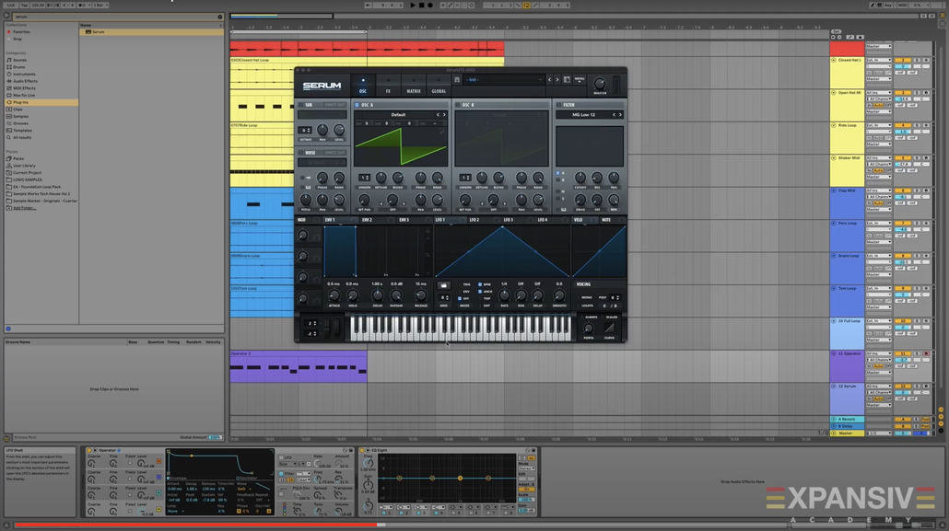Open the Clips browser category
The width and height of the screenshot is (949, 531).
18,110
